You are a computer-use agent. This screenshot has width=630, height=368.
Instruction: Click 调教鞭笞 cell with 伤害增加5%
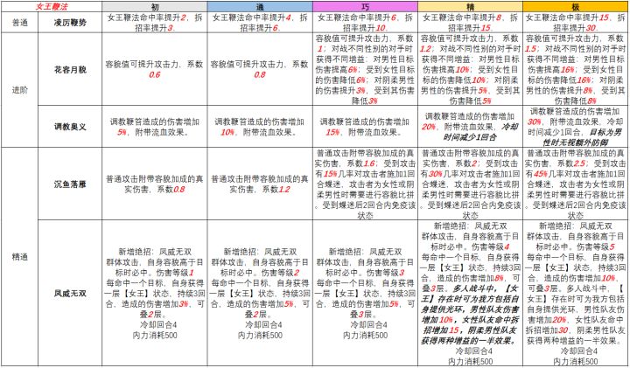tap(155, 127)
